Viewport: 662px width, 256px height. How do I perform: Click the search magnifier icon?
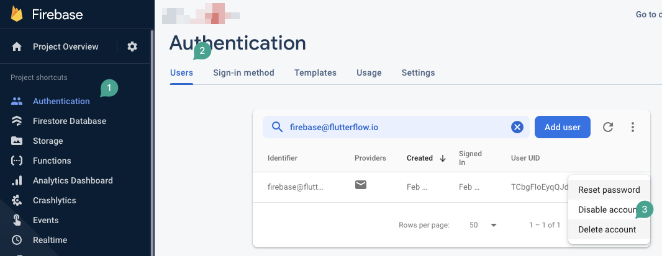pyautogui.click(x=277, y=127)
